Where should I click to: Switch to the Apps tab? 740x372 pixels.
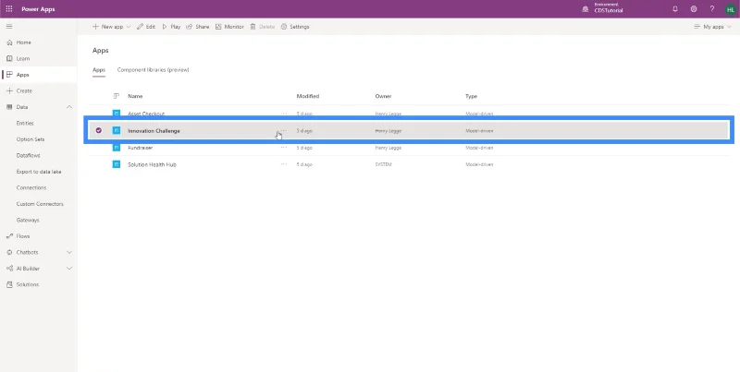99,69
